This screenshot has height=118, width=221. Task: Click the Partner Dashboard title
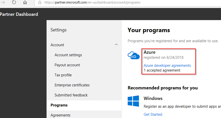(x=19, y=14)
